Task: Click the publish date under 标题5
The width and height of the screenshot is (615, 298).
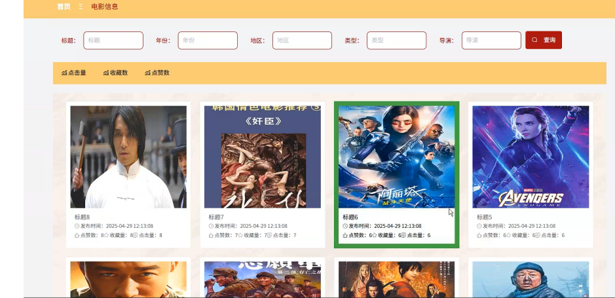Action: tap(532, 226)
